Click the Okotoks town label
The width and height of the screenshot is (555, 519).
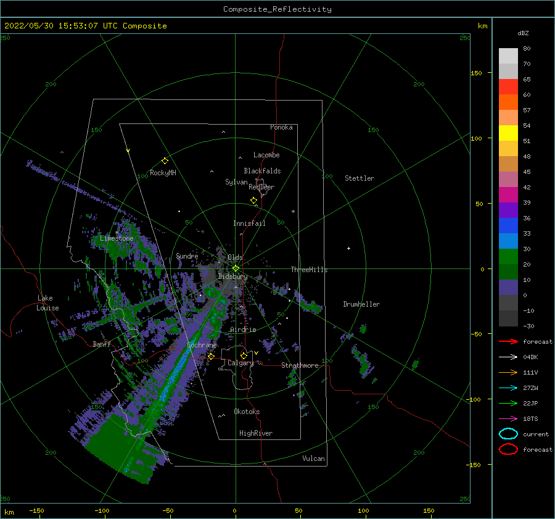[247, 412]
